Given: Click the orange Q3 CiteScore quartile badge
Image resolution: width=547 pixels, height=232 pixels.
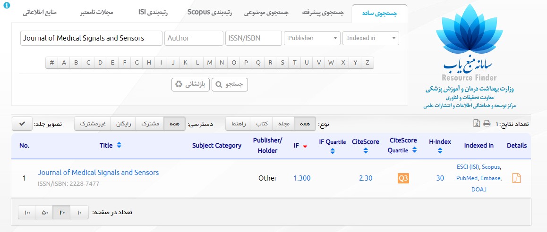Looking at the screenshot, I should (x=403, y=178).
